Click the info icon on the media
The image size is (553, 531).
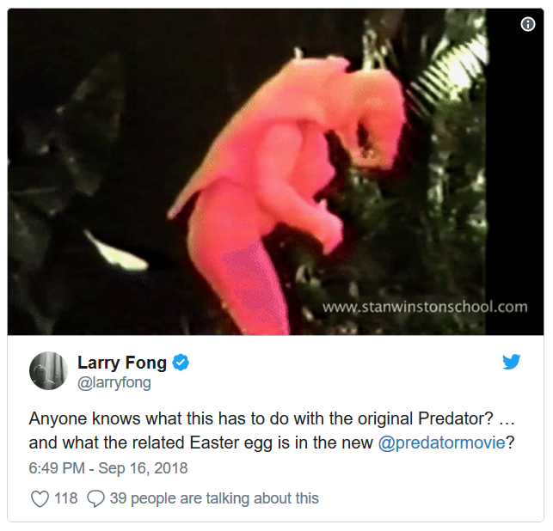pyautogui.click(x=528, y=24)
